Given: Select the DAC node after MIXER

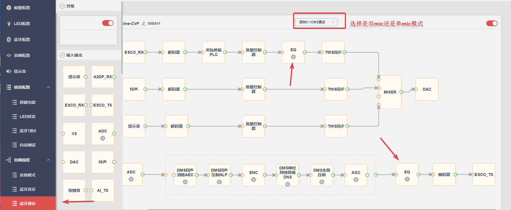Looking at the screenshot, I should click(x=427, y=89).
